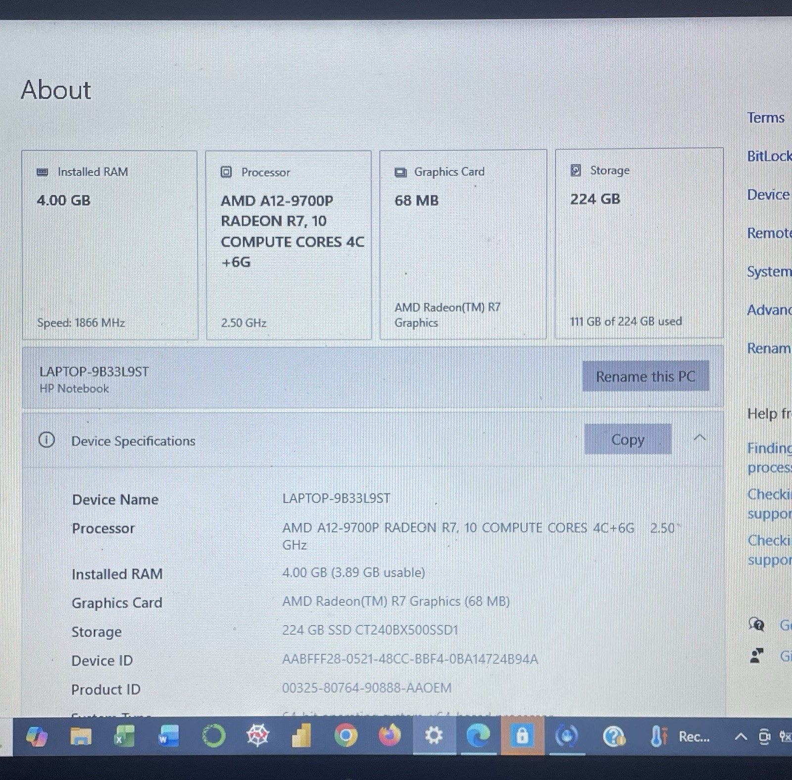The height and width of the screenshot is (780, 792).
Task: Click the Processor chip icon
Action: (x=226, y=172)
